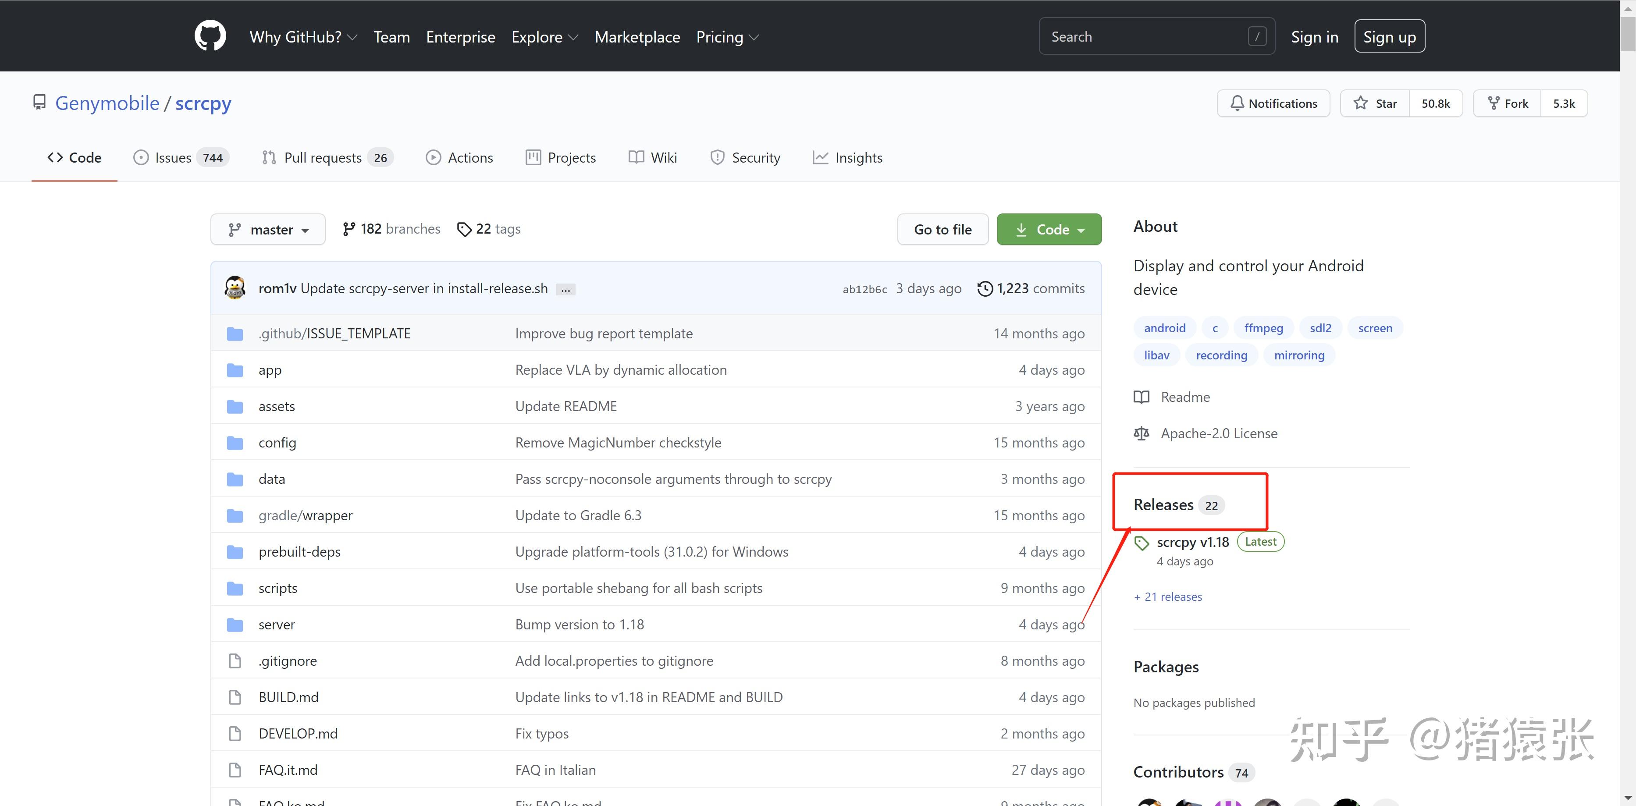Open the + 21 releases link
1636x806 pixels.
(1168, 597)
